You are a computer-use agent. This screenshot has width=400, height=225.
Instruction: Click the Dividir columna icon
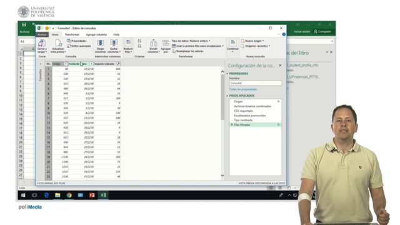pyautogui.click(x=153, y=43)
